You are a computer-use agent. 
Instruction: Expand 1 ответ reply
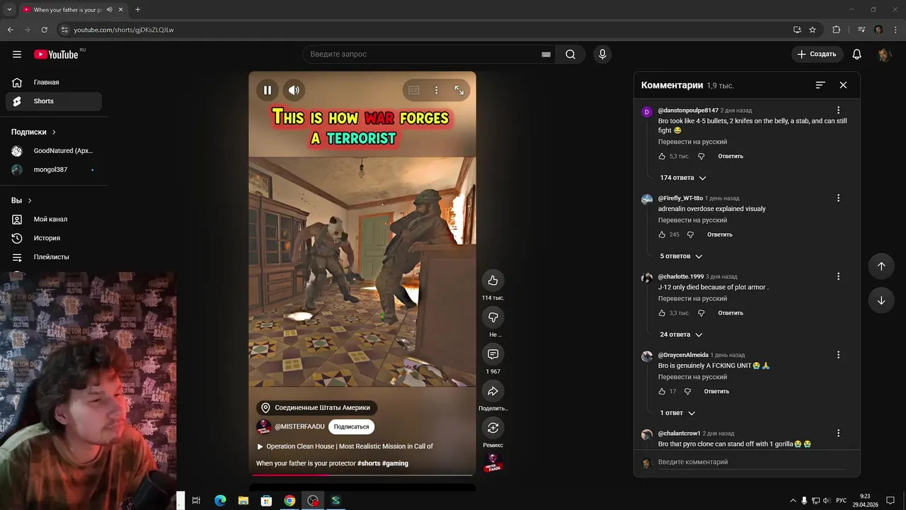677,413
